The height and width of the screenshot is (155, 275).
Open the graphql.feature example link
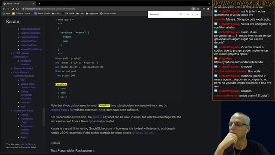click(x=143, y=133)
